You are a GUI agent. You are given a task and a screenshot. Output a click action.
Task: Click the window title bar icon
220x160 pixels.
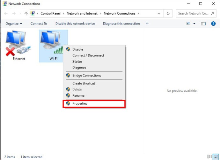click(x=5, y=4)
